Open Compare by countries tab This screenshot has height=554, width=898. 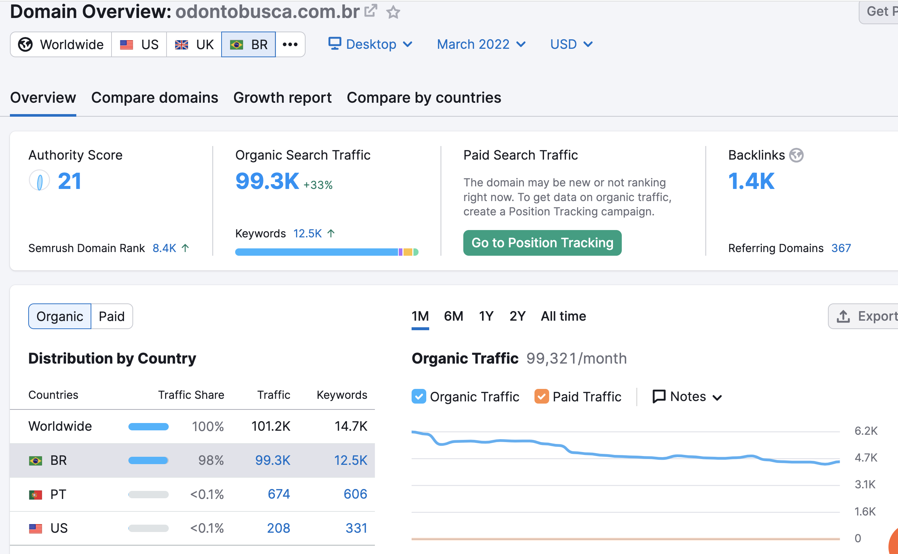coord(424,98)
